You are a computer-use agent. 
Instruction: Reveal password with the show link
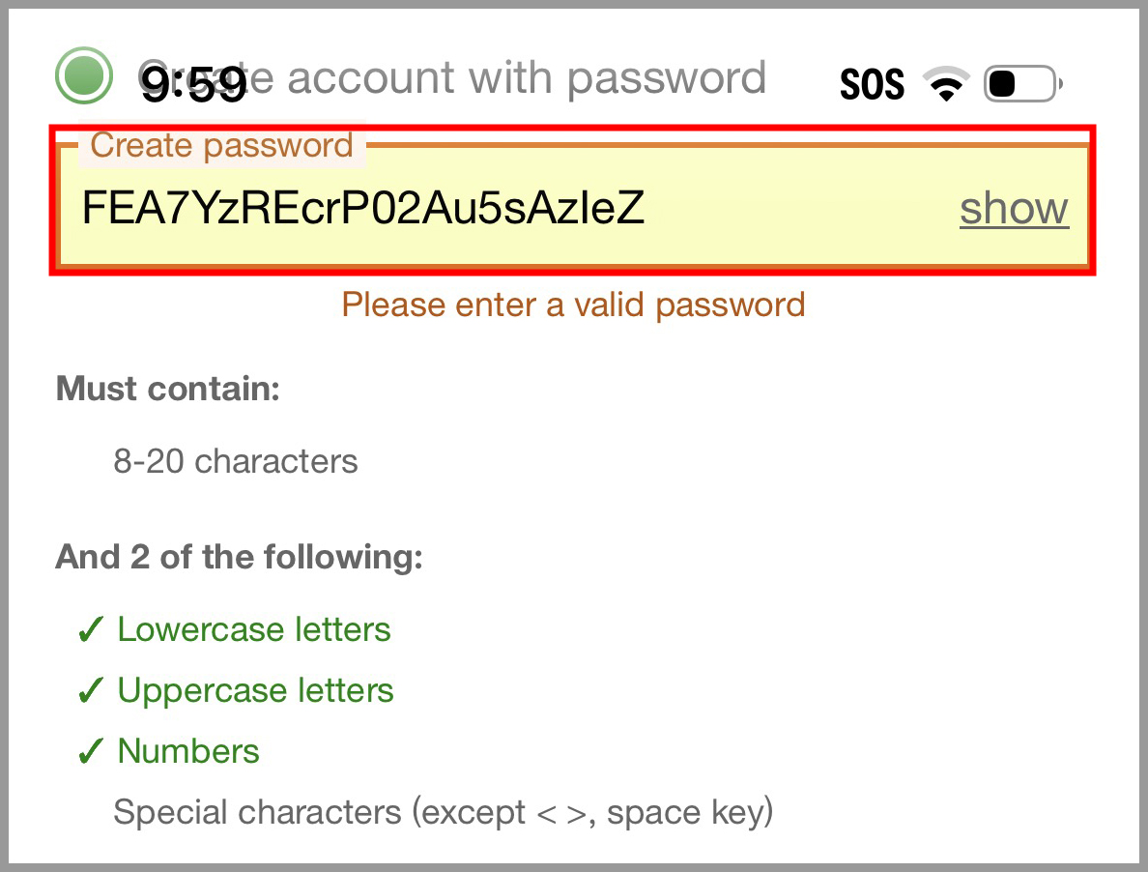1014,209
